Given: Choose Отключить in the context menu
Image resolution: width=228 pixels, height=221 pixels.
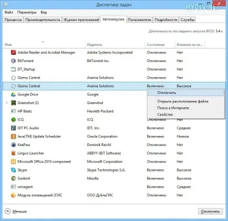Looking at the screenshot, I should (186, 93).
